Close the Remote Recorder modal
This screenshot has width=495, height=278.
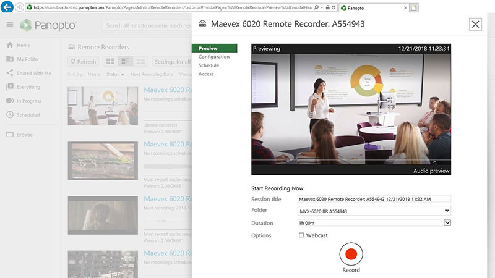tap(475, 24)
